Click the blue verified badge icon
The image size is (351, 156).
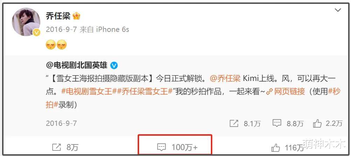[114, 66]
